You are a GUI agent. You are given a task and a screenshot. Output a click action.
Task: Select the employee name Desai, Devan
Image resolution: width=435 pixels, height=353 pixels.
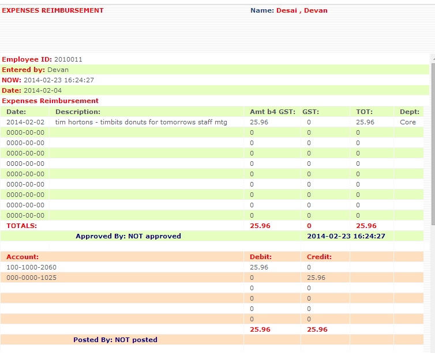pyautogui.click(x=302, y=10)
